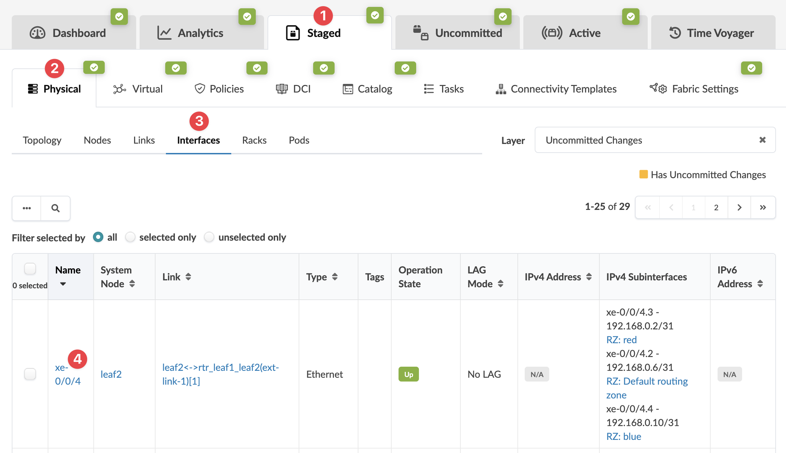Screen dimensions: 786x453
Task: Open the three-dots actions menu
Action: click(x=27, y=208)
